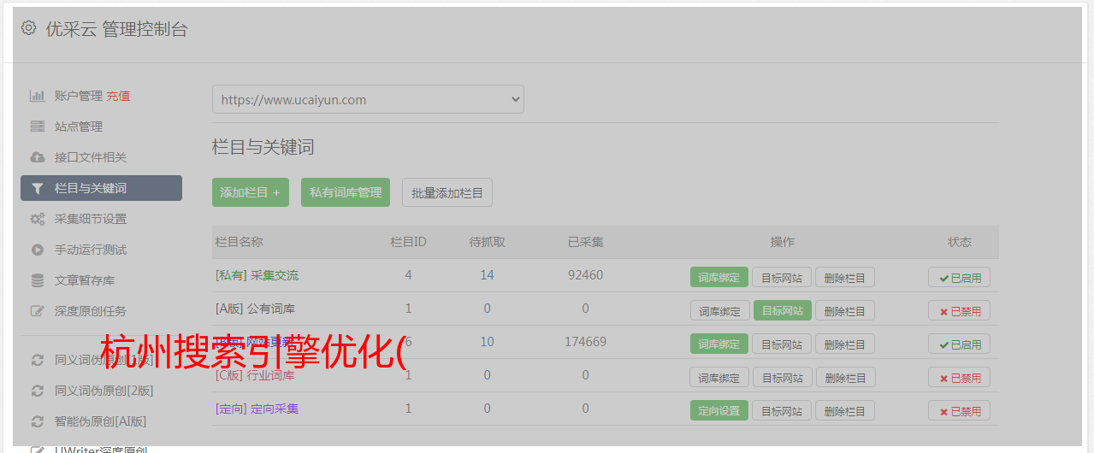Open 定向设置 for 定向采集

(x=719, y=410)
